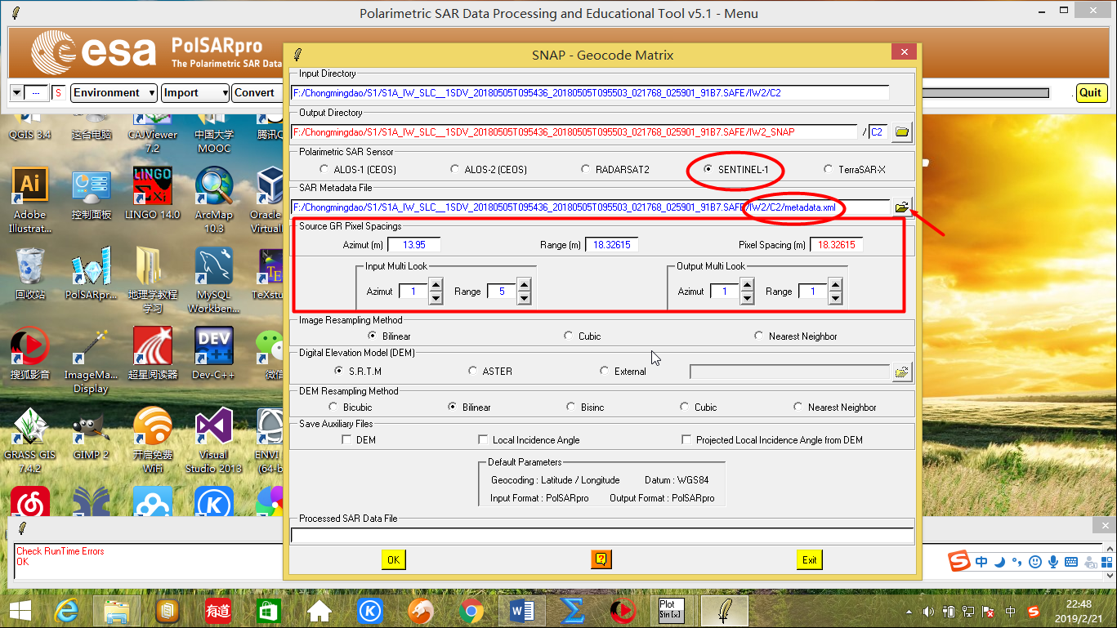Open File Explorer from the taskbar
Image resolution: width=1117 pixels, height=628 pixels.
[117, 610]
